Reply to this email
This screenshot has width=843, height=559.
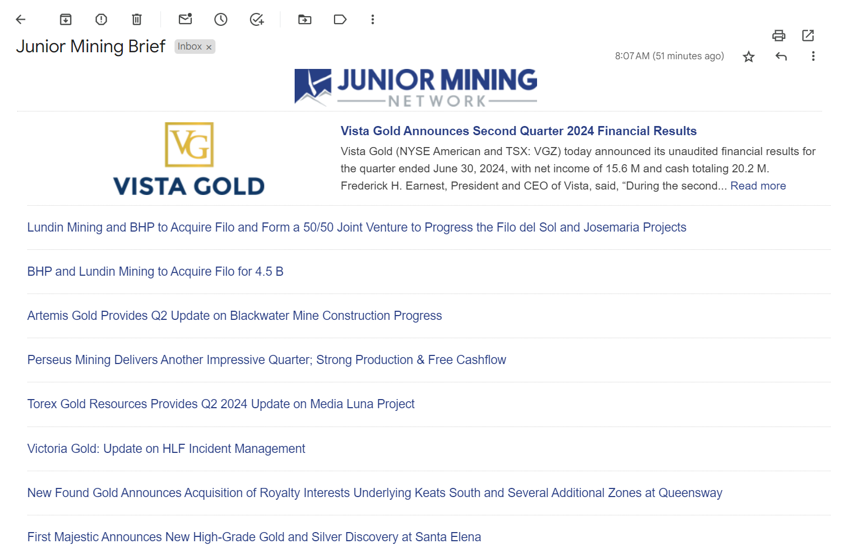(x=781, y=56)
